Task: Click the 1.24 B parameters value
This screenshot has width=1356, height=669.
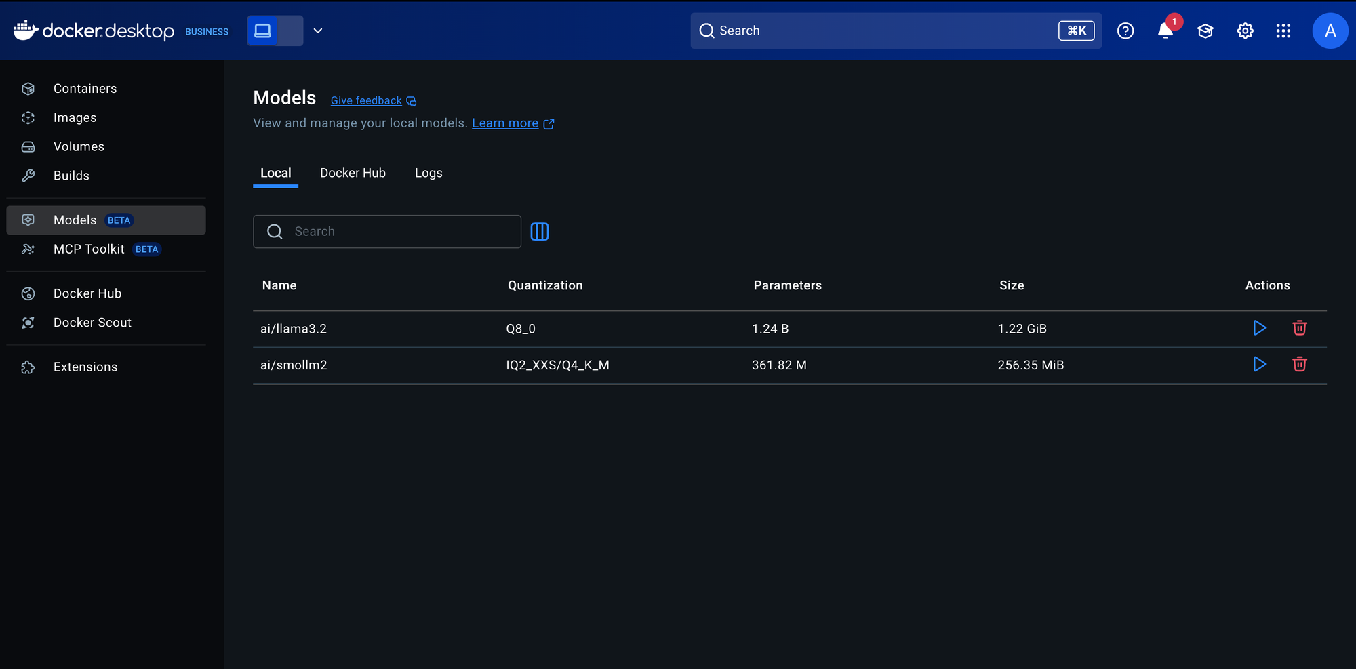Action: pyautogui.click(x=770, y=329)
